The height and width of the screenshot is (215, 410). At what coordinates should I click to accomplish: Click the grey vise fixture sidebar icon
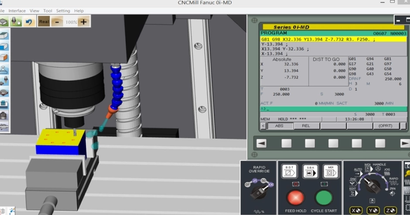coord(4,92)
